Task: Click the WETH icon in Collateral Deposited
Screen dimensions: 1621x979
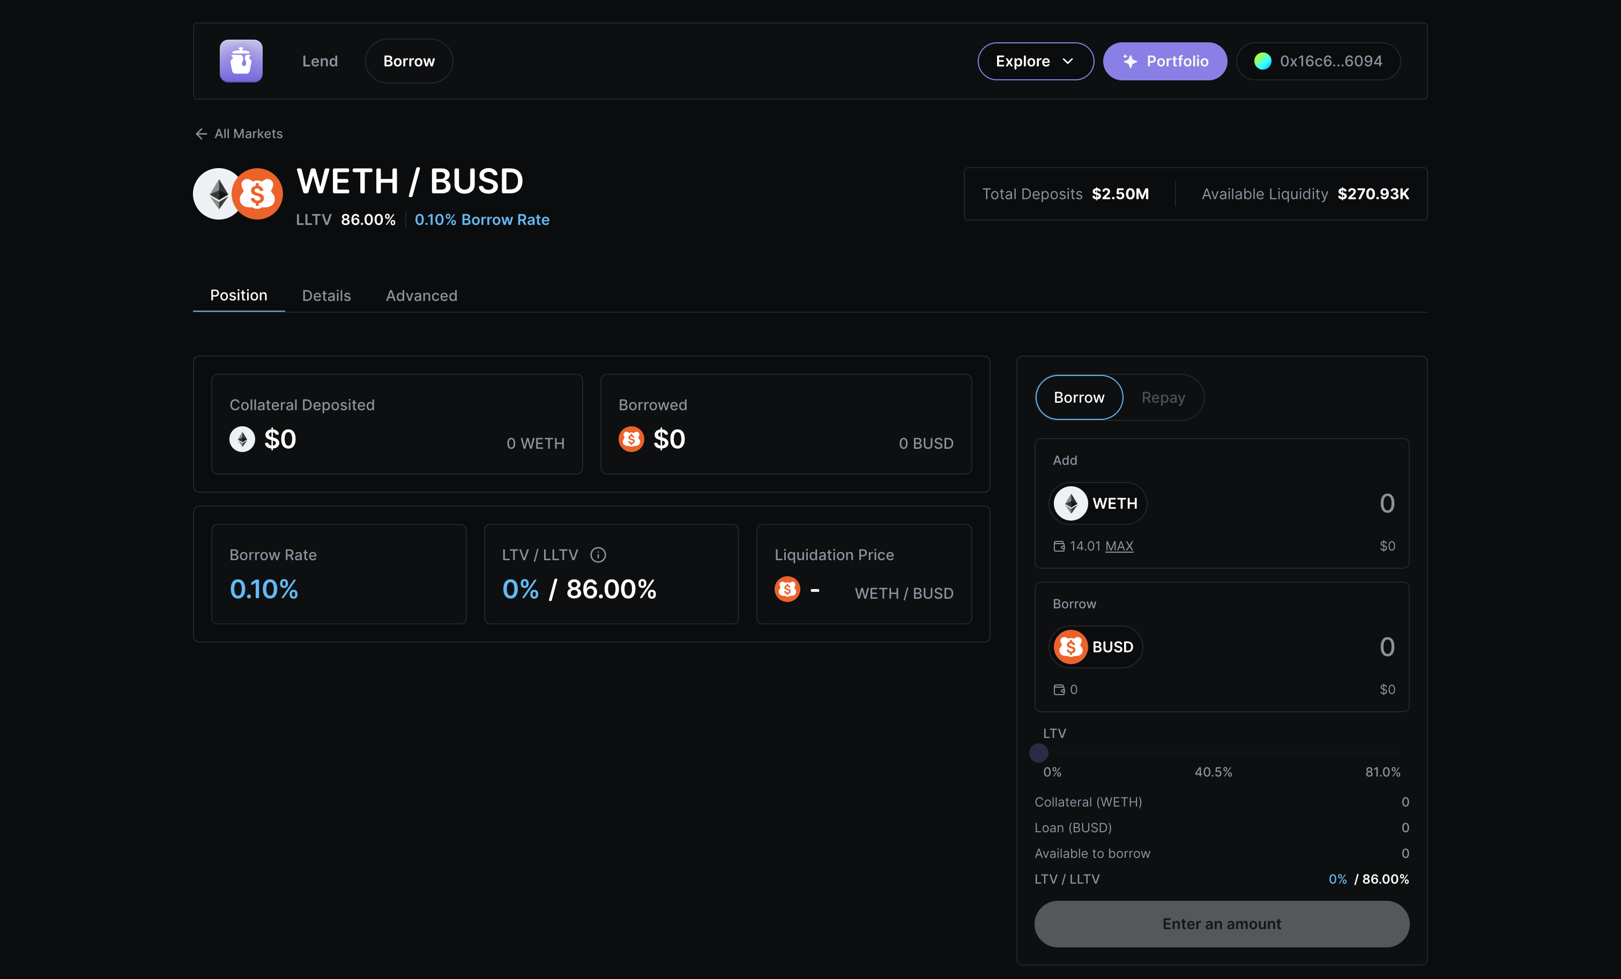Action: click(x=242, y=439)
